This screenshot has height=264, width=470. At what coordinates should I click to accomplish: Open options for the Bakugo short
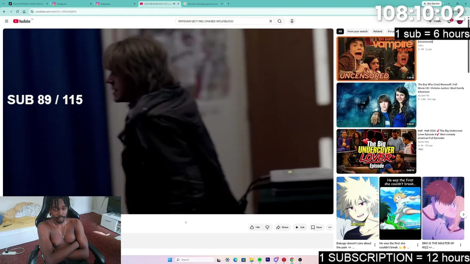375,245
